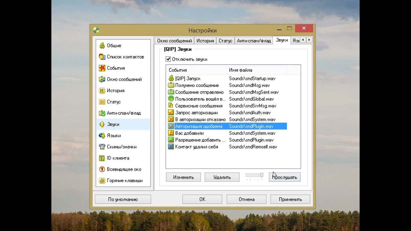
Task: Close the Настройки window
Action: (x=303, y=28)
